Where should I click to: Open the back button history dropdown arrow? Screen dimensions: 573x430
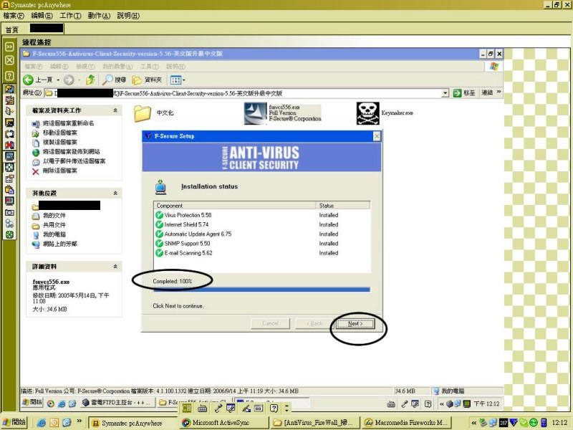click(x=58, y=80)
